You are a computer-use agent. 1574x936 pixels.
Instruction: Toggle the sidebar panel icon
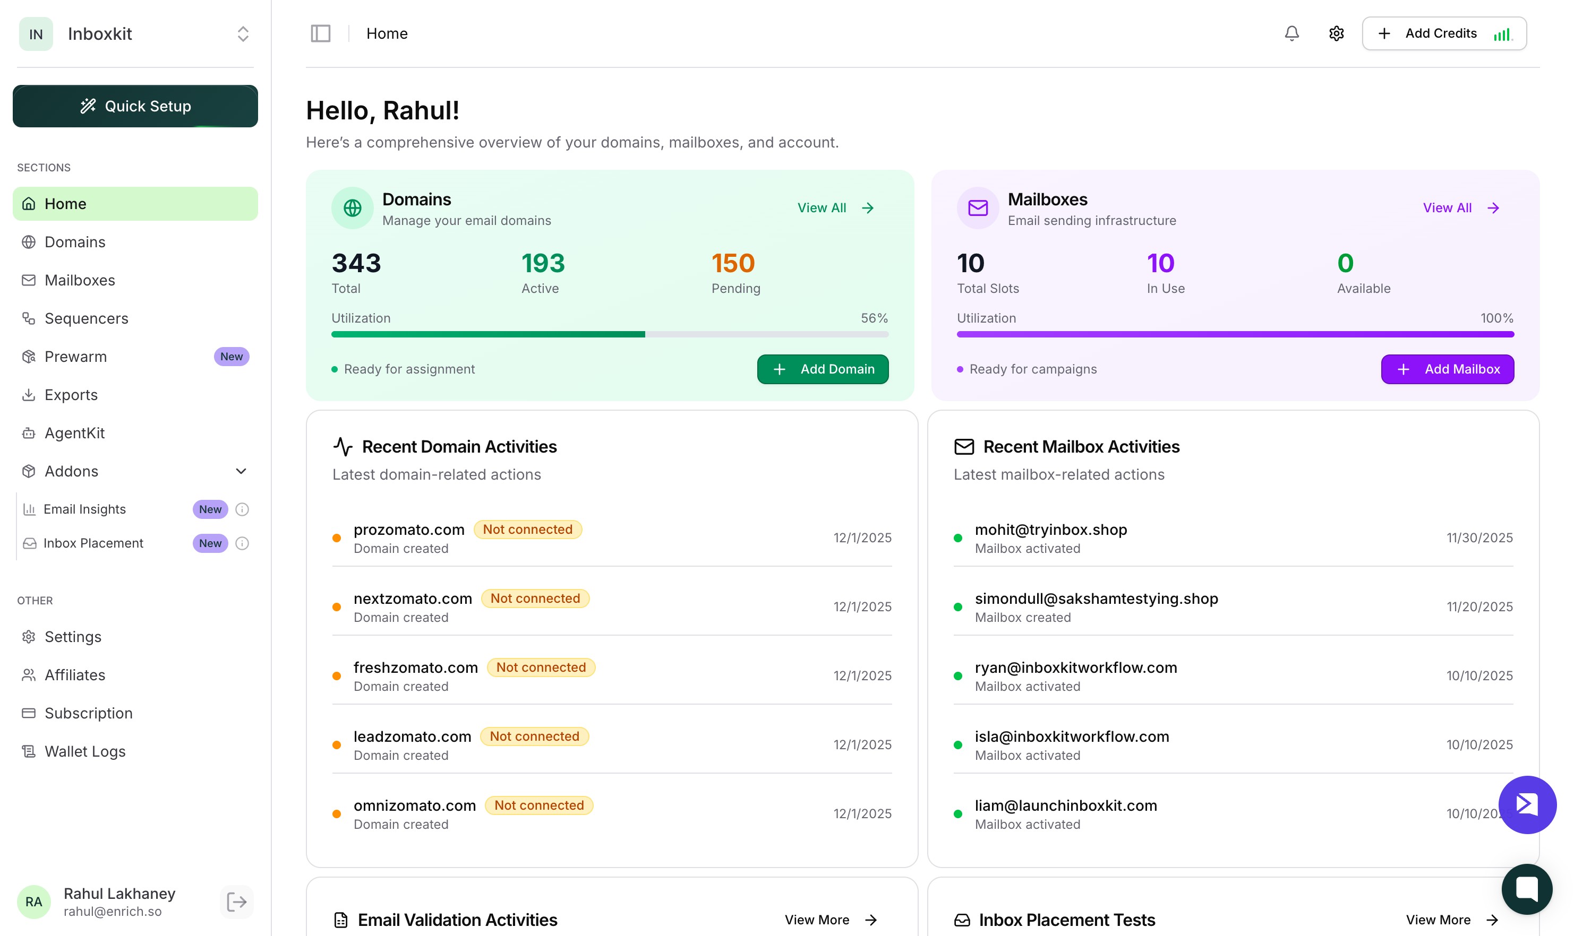[321, 33]
